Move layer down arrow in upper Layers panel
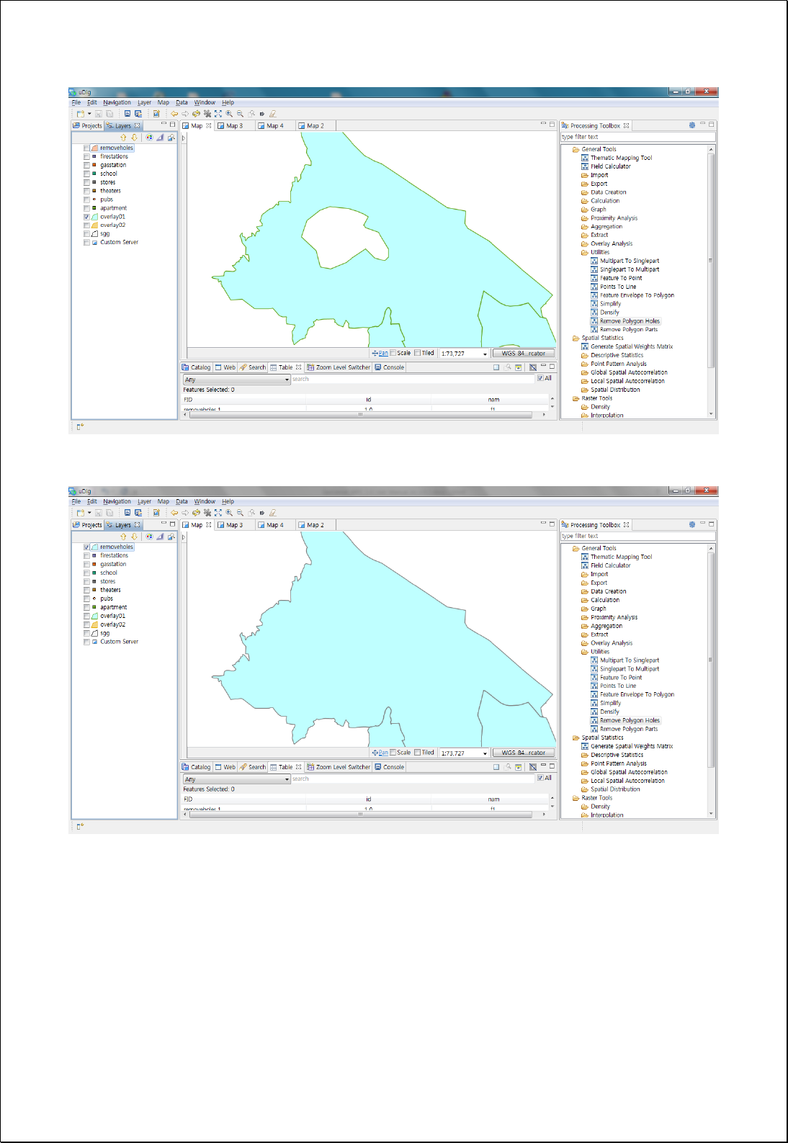The height and width of the screenshot is (1143, 788). point(134,137)
